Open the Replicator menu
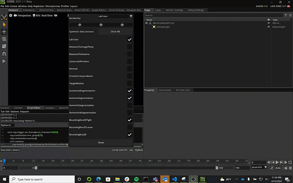This screenshot has height=183, width=293. [x=39, y=6]
